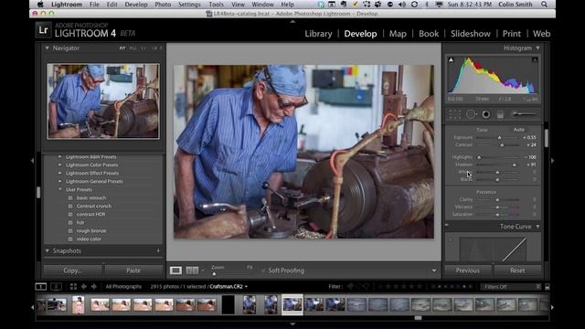Toggle filter switch at filmstrip end
Image resolution: width=585 pixels, height=329 pixels.
click(x=547, y=287)
